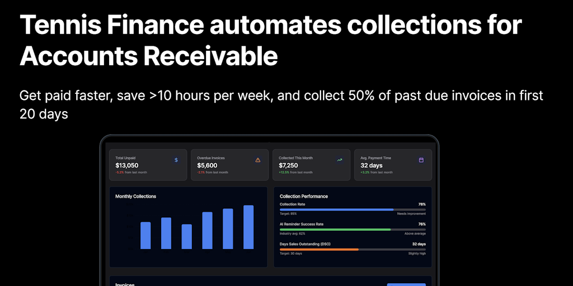Click the green trending-up arrow icon

click(x=340, y=160)
